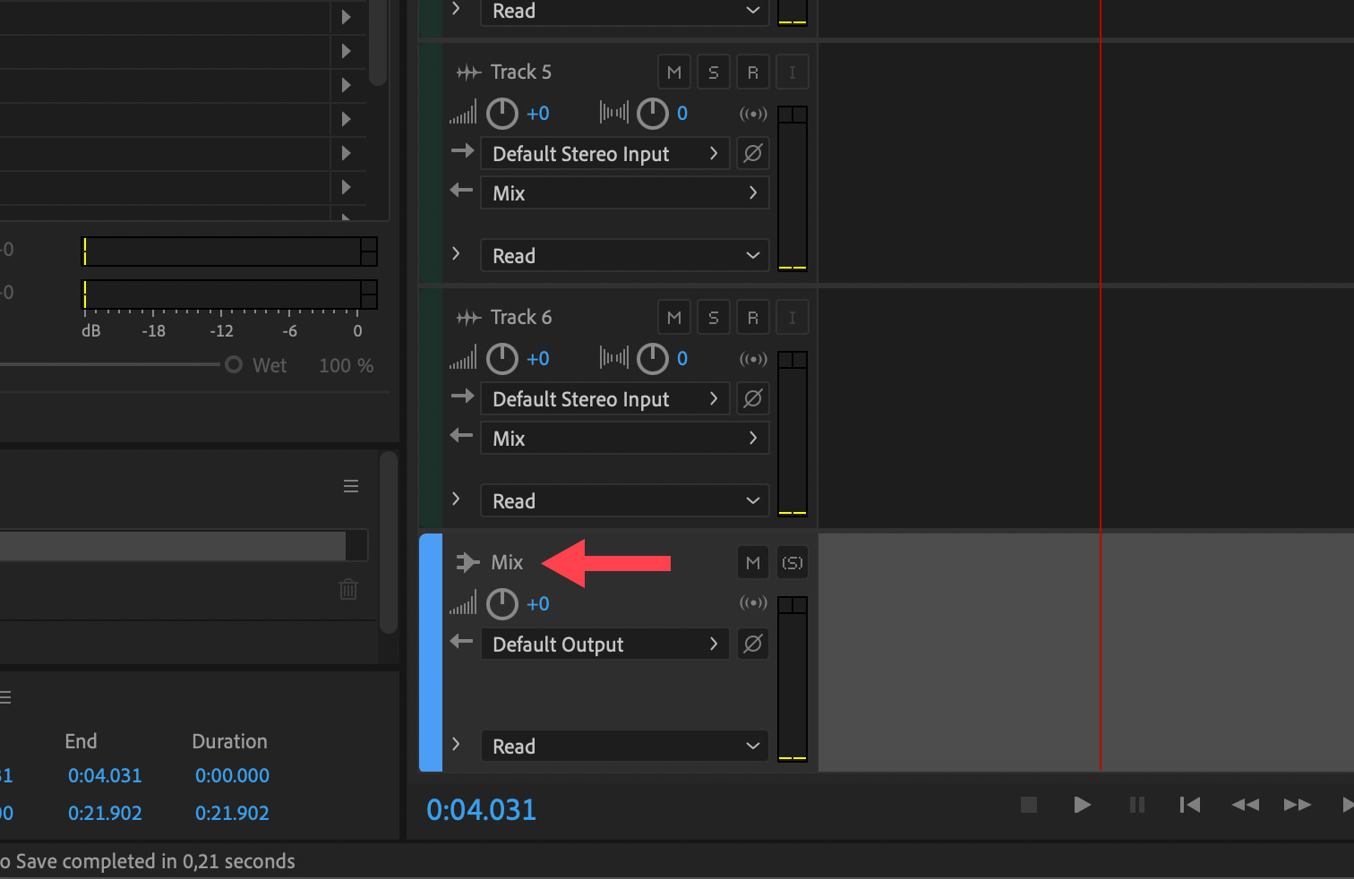Arm Track 6 for recording
The width and height of the screenshot is (1354, 879).
point(753,318)
